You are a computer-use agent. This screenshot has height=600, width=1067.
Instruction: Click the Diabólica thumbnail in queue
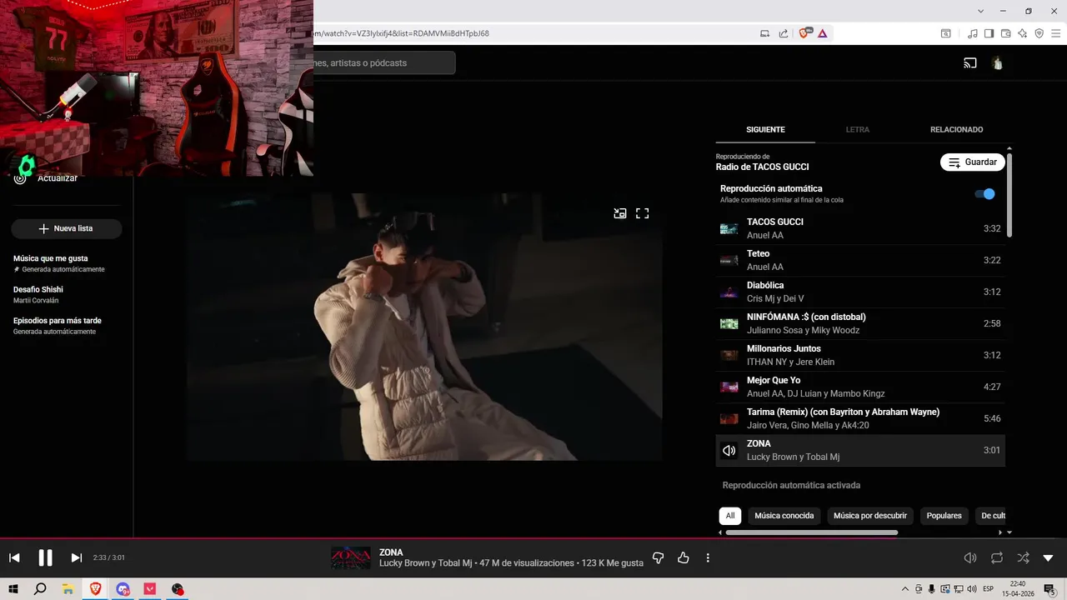pyautogui.click(x=729, y=292)
